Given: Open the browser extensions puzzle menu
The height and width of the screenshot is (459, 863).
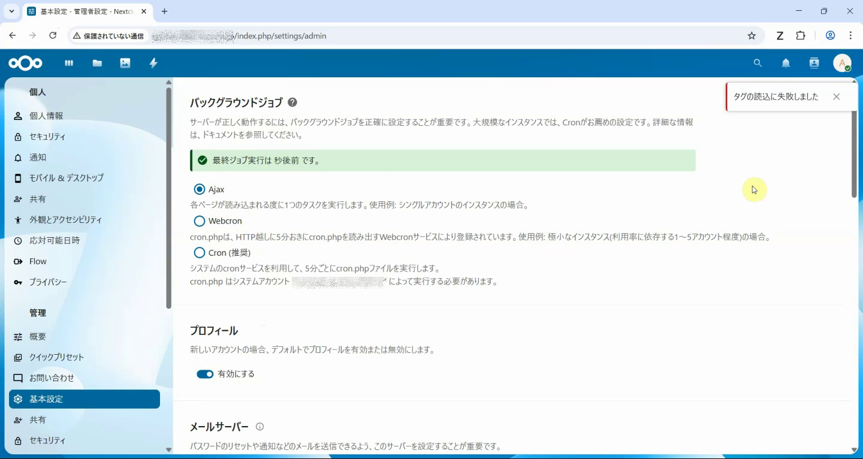Looking at the screenshot, I should click(x=801, y=35).
